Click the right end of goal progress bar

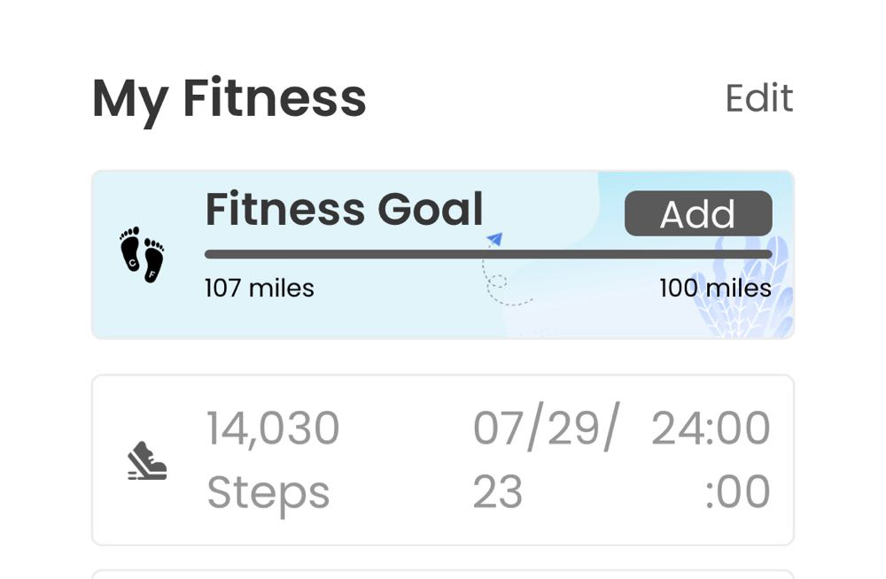coord(766,254)
